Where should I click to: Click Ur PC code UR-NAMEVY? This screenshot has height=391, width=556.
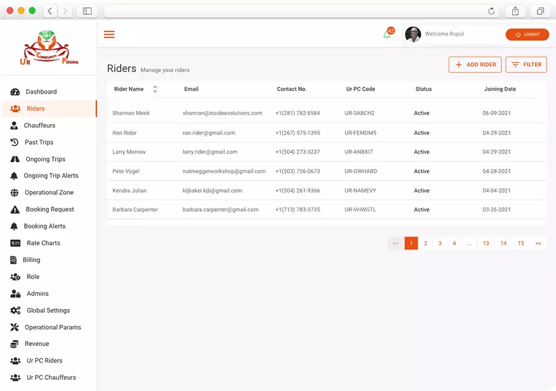360,191
